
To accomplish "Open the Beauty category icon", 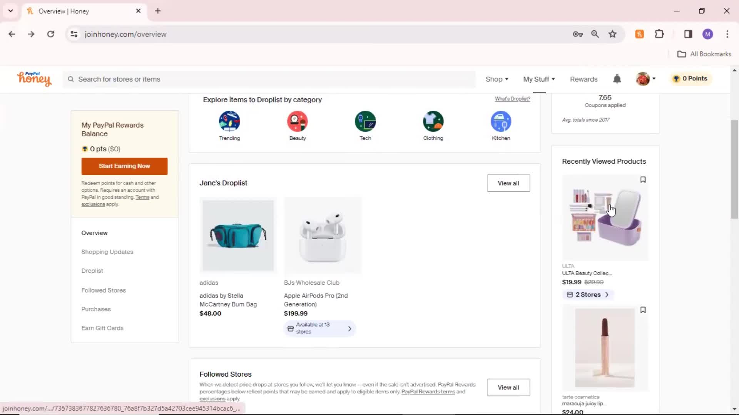I will (x=298, y=121).
